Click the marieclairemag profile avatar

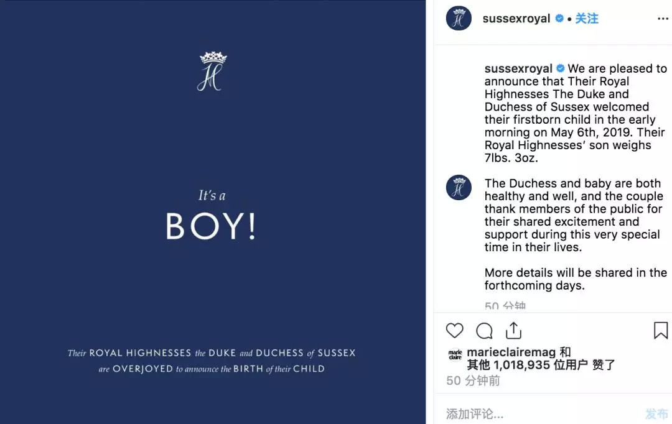pyautogui.click(x=455, y=356)
